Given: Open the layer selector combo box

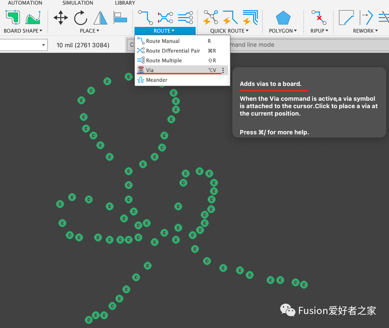Looking at the screenshot, I should (x=24, y=45).
